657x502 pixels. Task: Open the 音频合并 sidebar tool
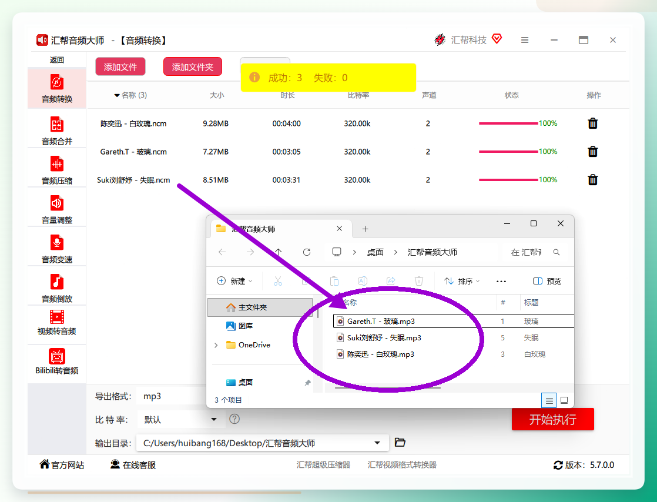[x=57, y=130]
